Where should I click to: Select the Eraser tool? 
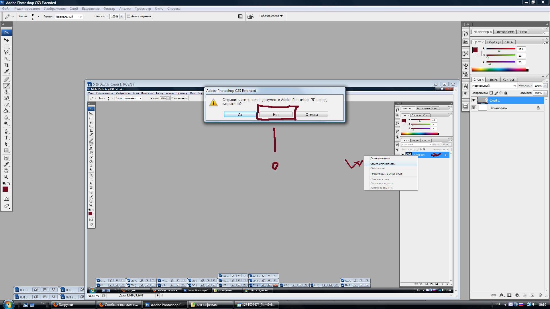pos(6,105)
